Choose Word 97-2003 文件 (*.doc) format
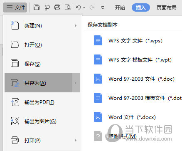 coord(141,79)
